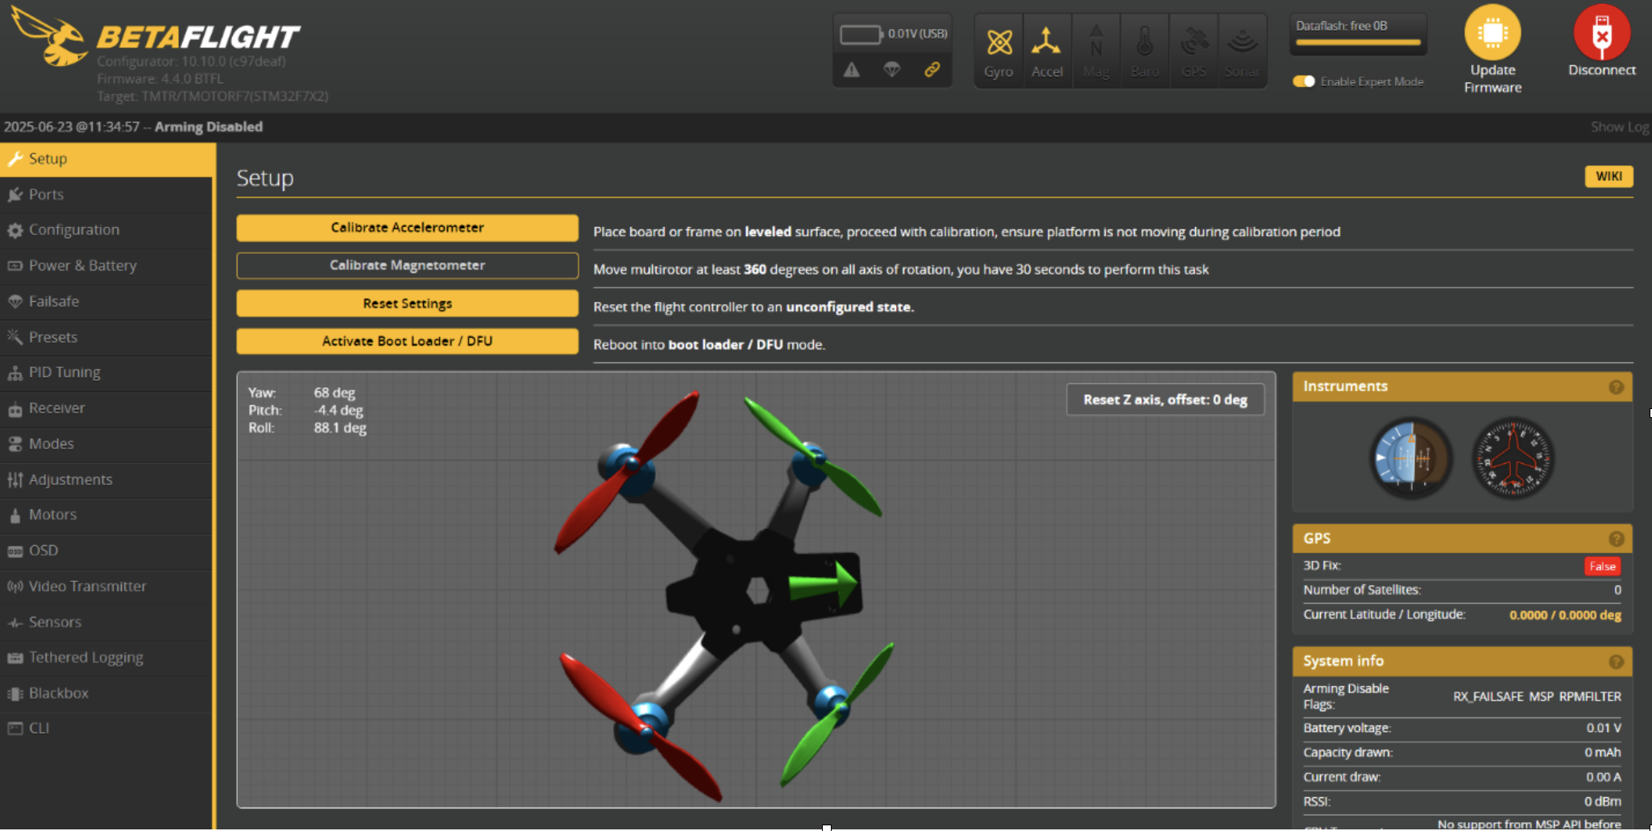Click the arming warning triangle icon
Image resolution: width=1652 pixels, height=831 pixels.
pos(852,70)
